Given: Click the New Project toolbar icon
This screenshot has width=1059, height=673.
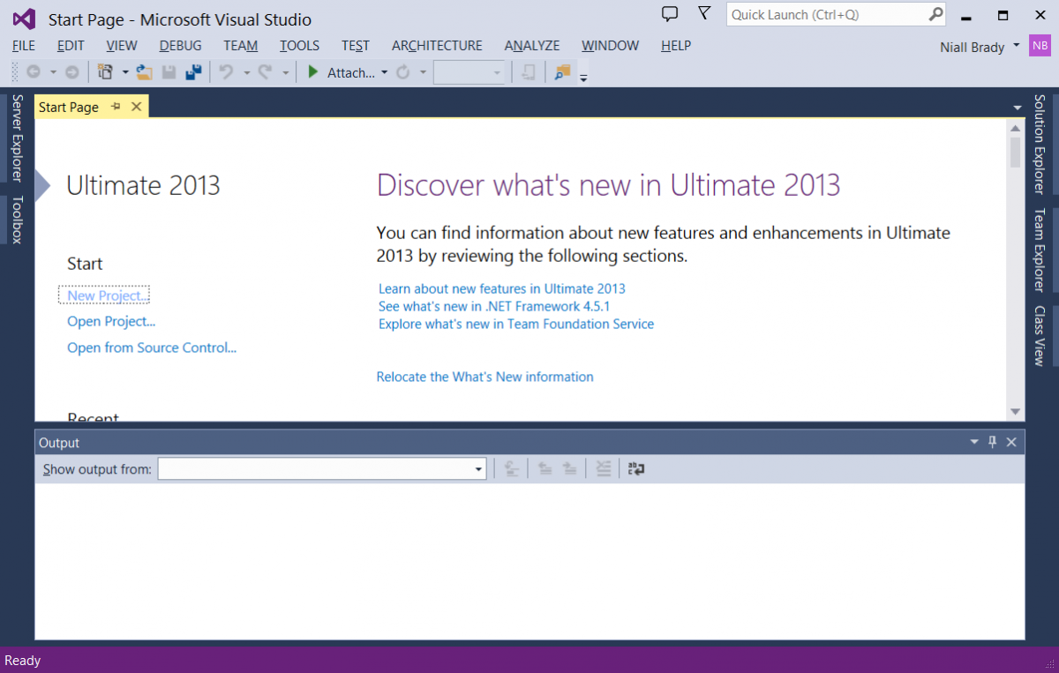Looking at the screenshot, I should [106, 72].
